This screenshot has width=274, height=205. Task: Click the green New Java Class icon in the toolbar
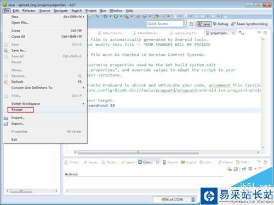click(145, 16)
